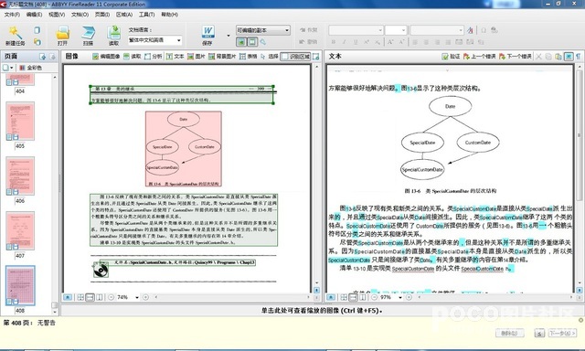Screen dimensions: 585x351
Task: Click 单击此处可查看缩放的图像 zoom bar
Action: click(321, 310)
